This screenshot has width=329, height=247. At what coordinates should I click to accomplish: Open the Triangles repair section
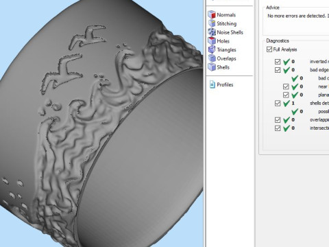pos(226,50)
